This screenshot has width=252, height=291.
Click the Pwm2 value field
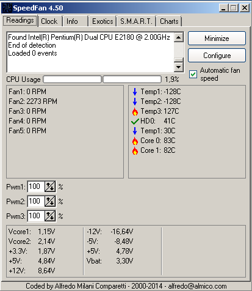[x=36, y=201]
